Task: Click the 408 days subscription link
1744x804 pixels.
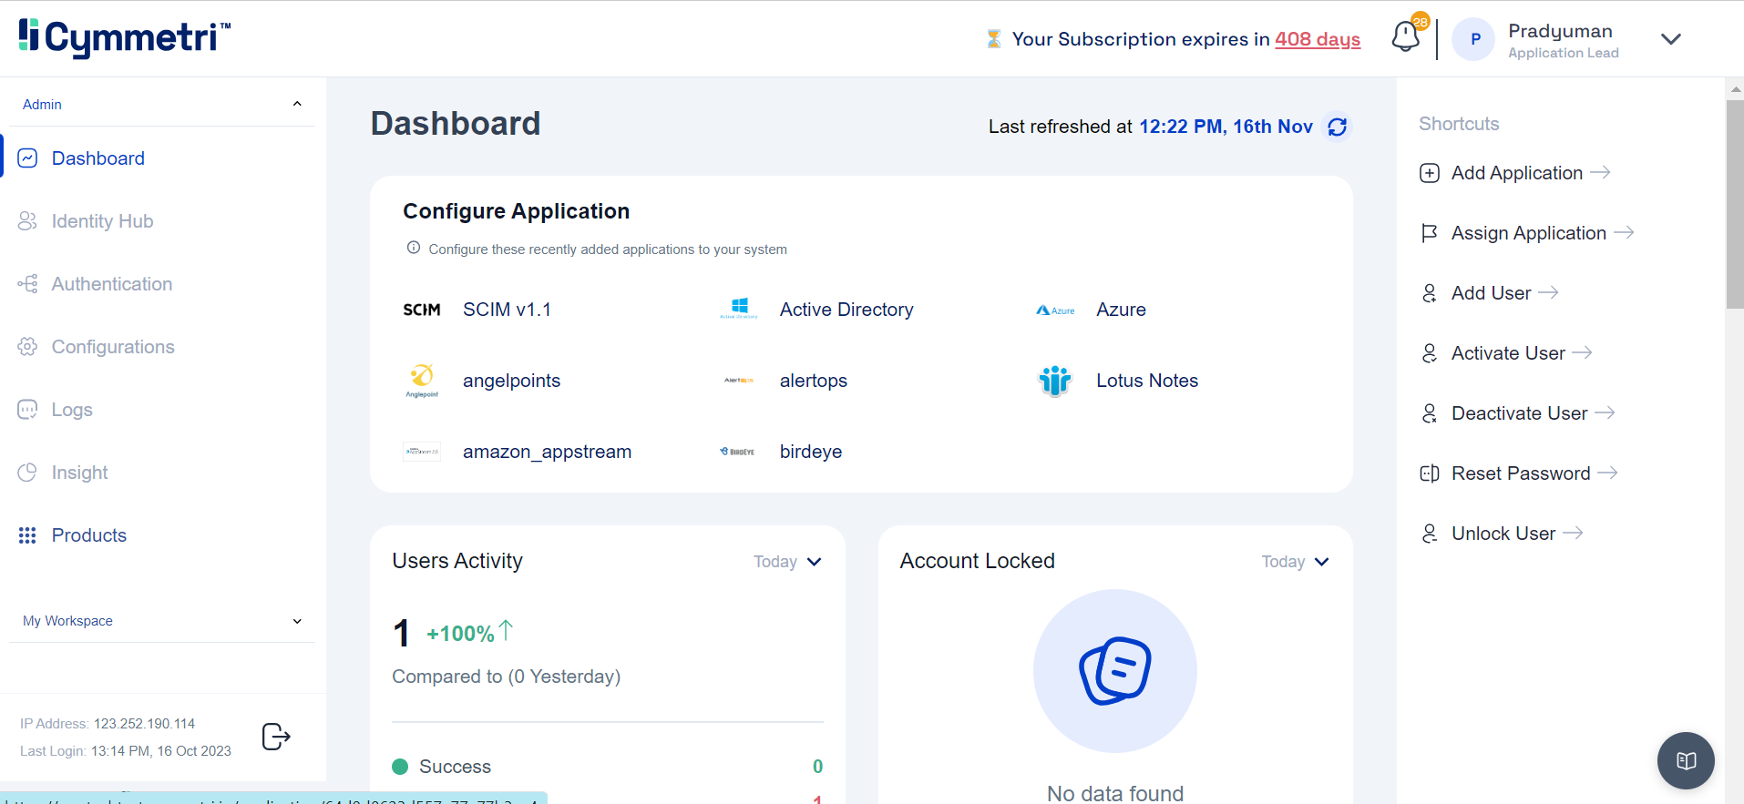Action: [1317, 39]
